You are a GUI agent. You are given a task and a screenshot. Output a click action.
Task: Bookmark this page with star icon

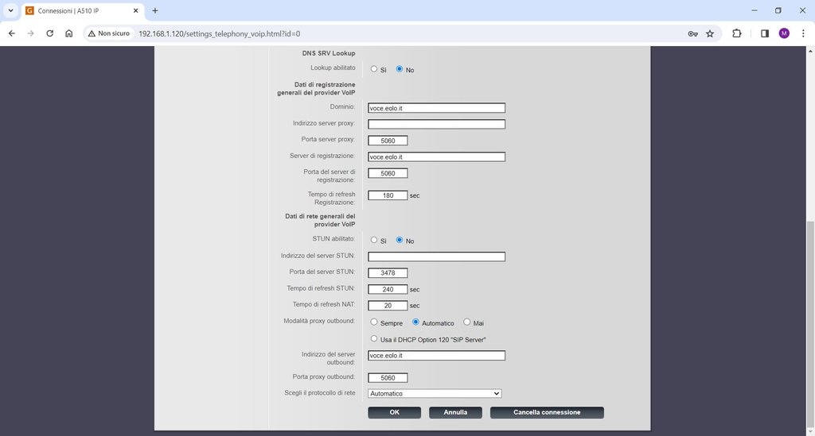pyautogui.click(x=710, y=33)
